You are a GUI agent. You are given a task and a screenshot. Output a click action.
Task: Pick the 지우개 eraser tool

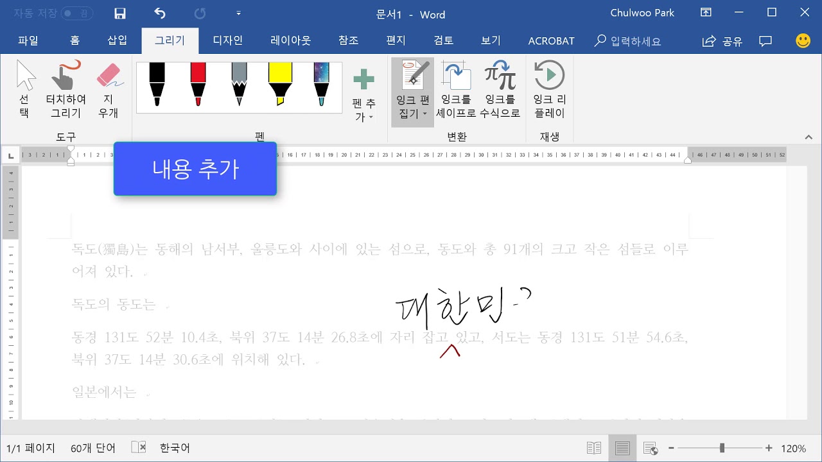pyautogui.click(x=109, y=90)
